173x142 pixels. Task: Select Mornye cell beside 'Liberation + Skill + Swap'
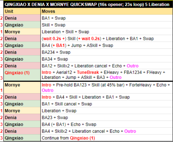(x=22, y=32)
